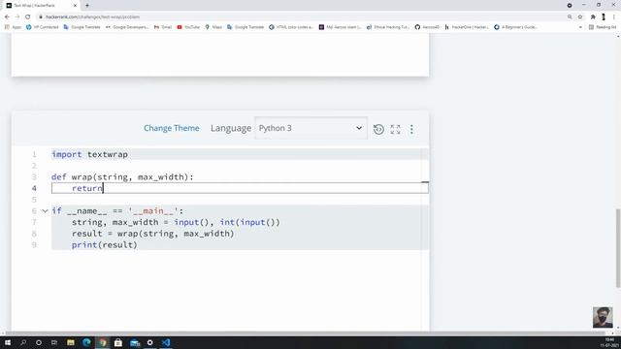This screenshot has width=621, height=349.
Task: Bookmark this page with the star icon
Action: pyautogui.click(x=580, y=17)
